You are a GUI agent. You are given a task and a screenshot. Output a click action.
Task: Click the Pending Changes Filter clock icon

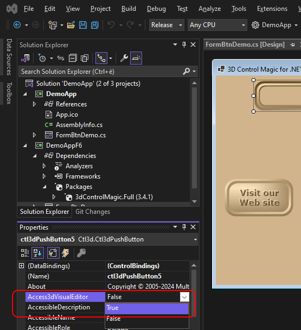42,58
